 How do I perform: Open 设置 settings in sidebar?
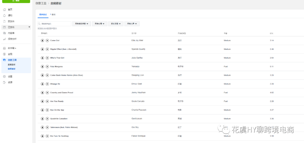10,76
